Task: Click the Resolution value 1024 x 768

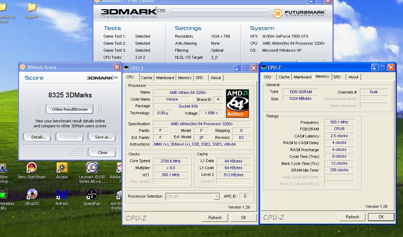Action: coord(220,36)
